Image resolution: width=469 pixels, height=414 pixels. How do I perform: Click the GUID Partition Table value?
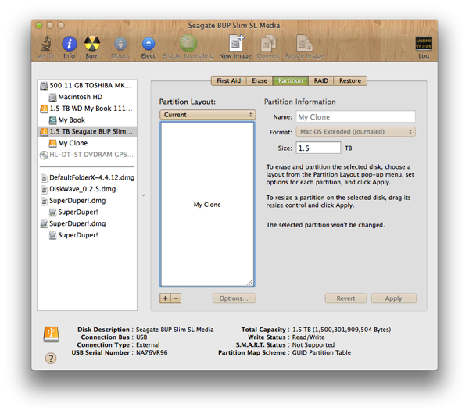(x=321, y=352)
